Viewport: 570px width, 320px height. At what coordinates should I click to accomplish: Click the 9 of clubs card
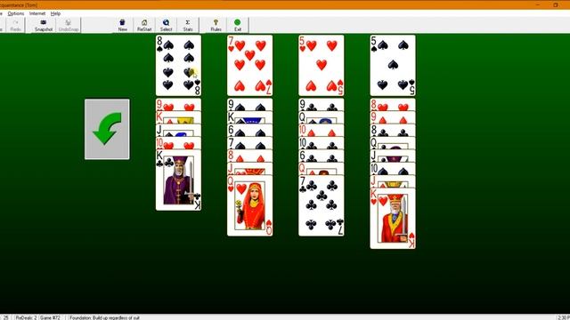321,105
